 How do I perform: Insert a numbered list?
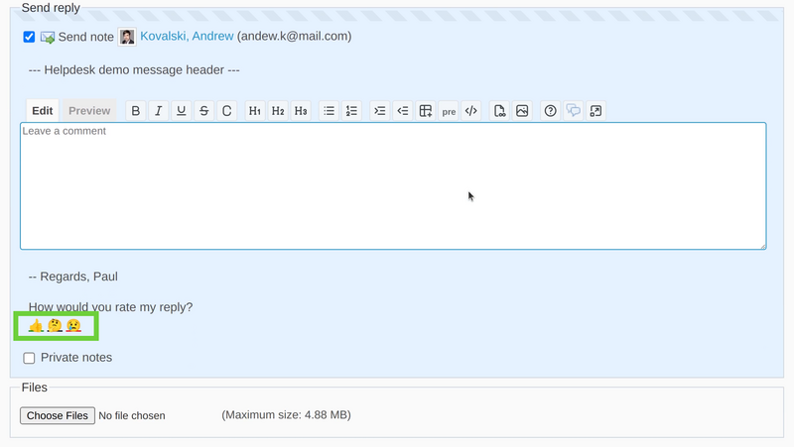[351, 111]
